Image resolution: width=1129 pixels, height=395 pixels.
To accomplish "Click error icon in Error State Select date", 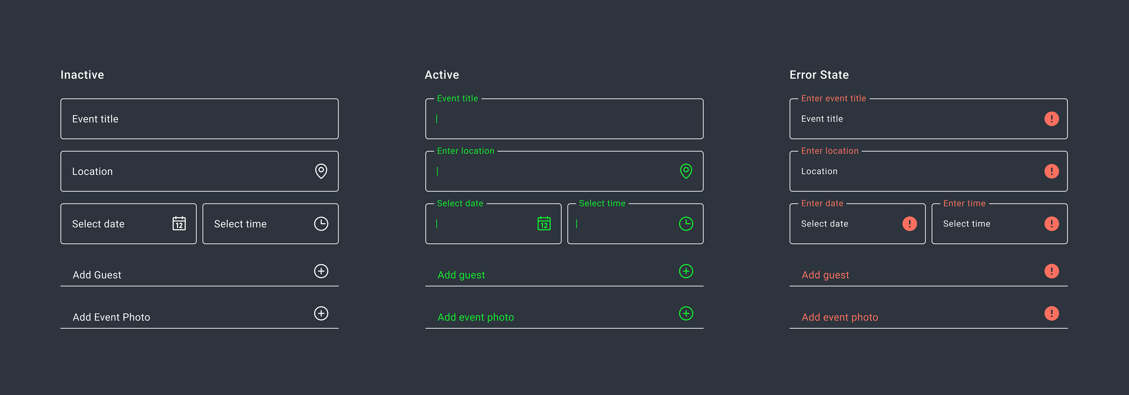I will (909, 224).
